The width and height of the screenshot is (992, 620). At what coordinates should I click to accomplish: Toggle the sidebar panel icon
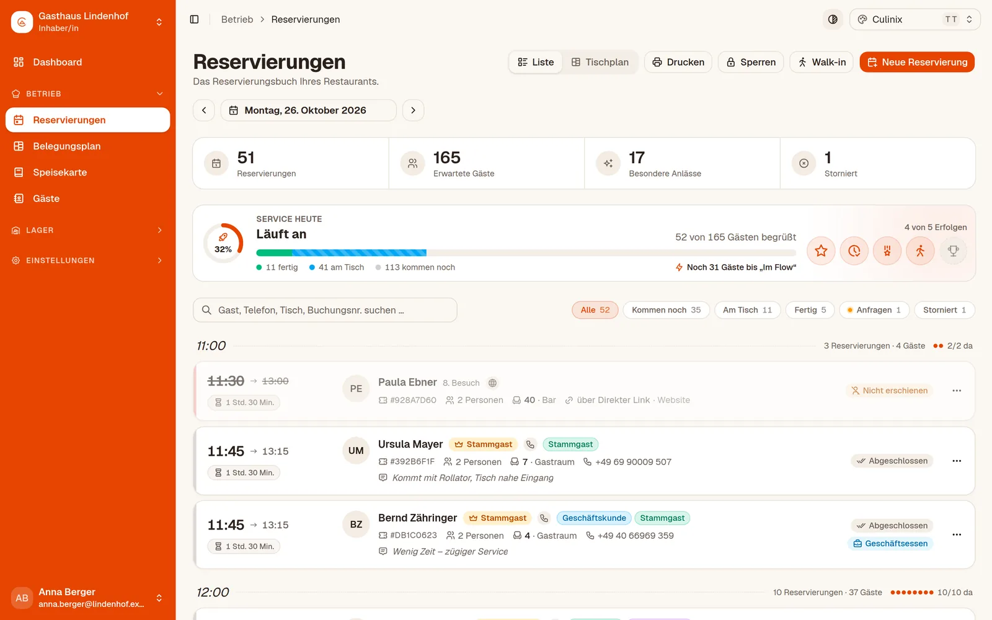pos(194,19)
